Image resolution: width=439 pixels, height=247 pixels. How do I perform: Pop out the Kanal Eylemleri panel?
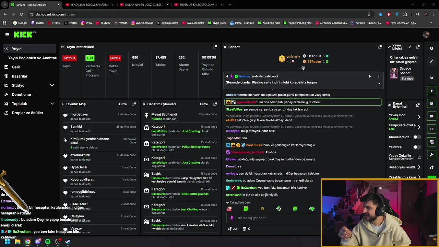418,105
